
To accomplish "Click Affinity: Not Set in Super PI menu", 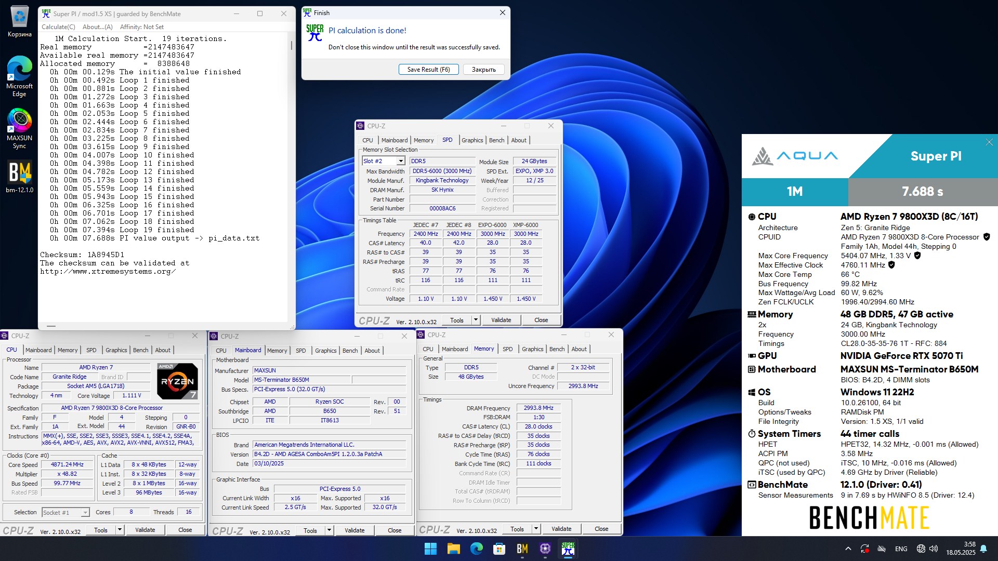I will [141, 27].
